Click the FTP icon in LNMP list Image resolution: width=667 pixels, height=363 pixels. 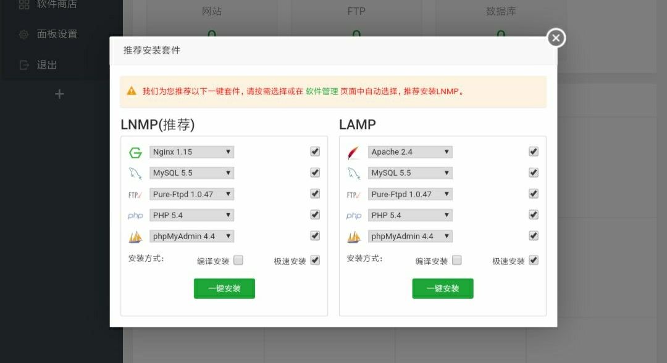tap(135, 195)
